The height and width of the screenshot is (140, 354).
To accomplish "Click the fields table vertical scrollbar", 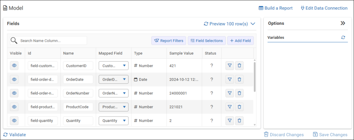I will (x=255, y=77).
